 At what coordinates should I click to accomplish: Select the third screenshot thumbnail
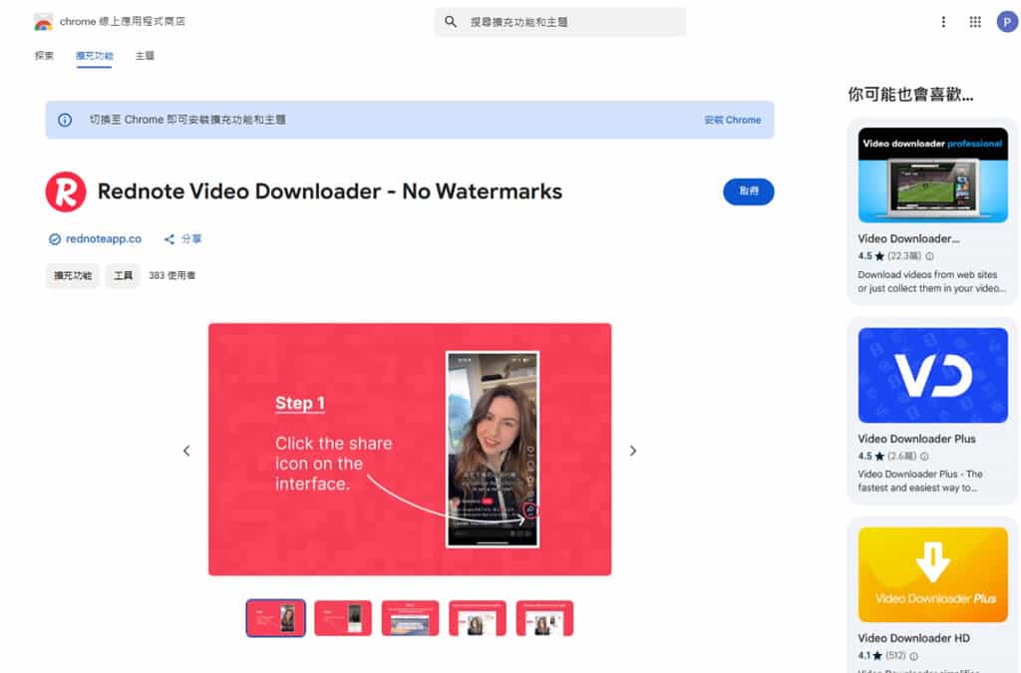click(410, 618)
